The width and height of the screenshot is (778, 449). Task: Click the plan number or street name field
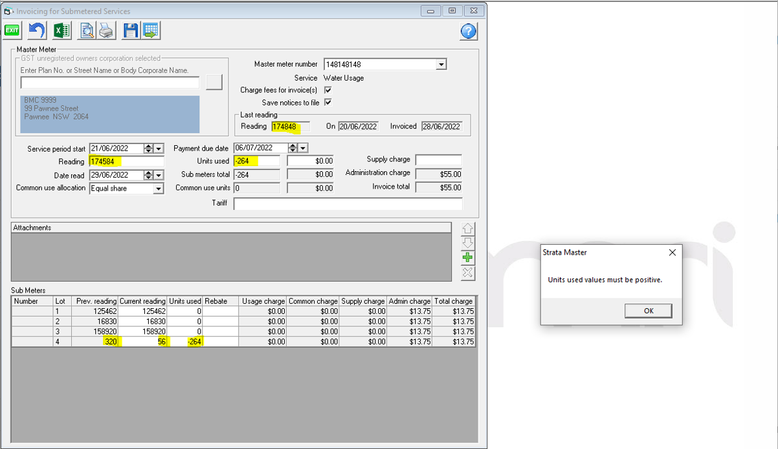[110, 83]
